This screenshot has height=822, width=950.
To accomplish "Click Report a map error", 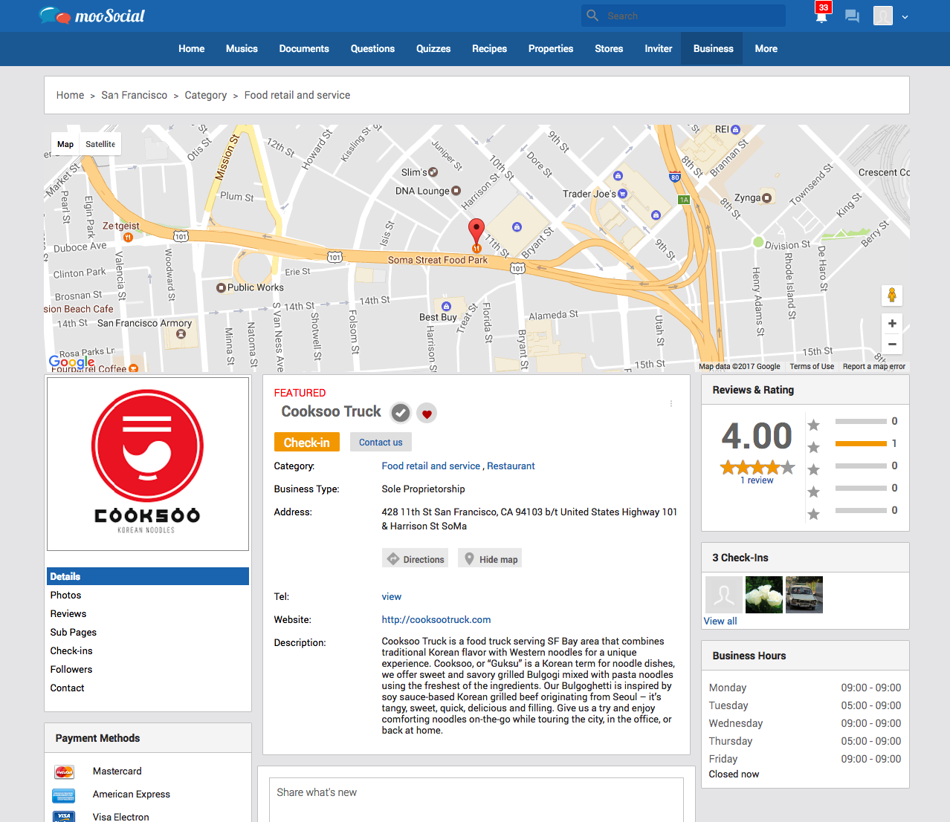I will (873, 366).
